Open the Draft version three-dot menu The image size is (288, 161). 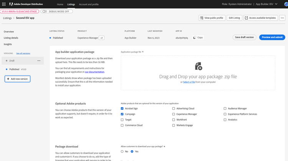pos(39,61)
